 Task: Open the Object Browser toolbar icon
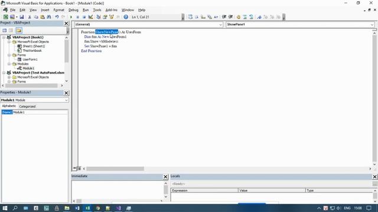tap(112, 17)
